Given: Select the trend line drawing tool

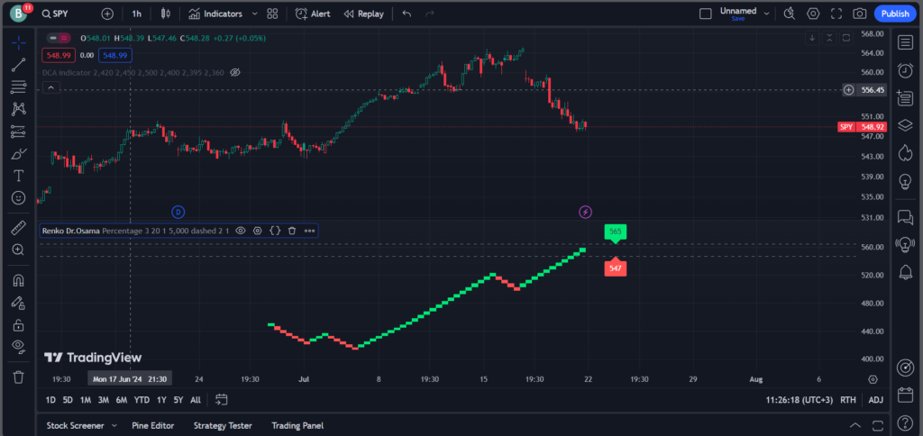Looking at the screenshot, I should 19,65.
